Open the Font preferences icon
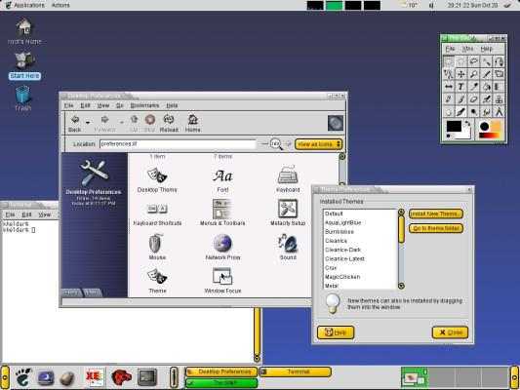Image resolution: width=520 pixels, height=390 pixels. [222, 180]
